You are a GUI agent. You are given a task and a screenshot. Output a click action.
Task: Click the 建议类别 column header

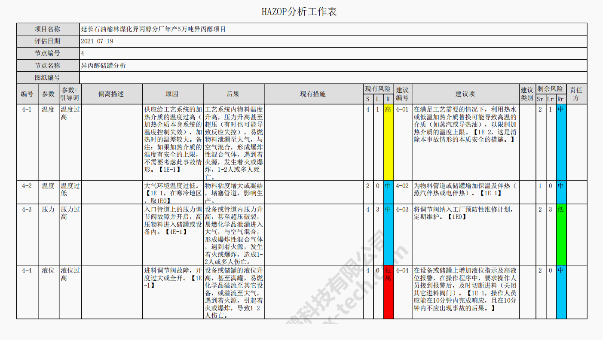coord(527,94)
